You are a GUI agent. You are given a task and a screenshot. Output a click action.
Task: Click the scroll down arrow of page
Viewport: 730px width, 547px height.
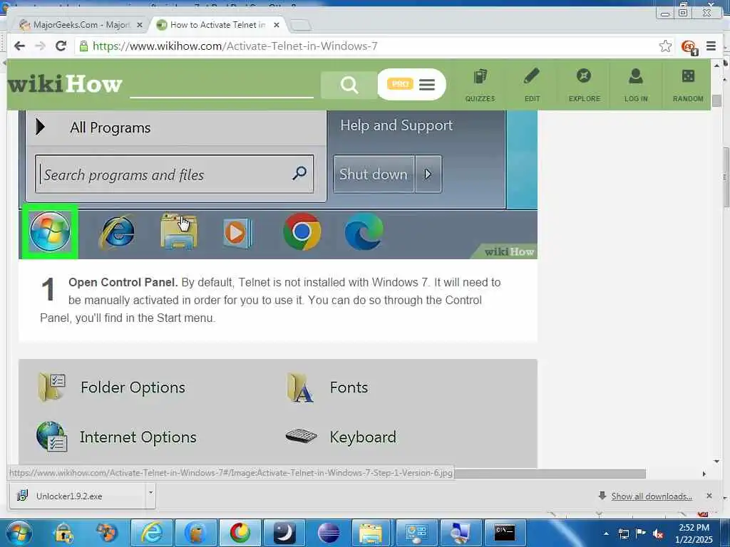716,461
